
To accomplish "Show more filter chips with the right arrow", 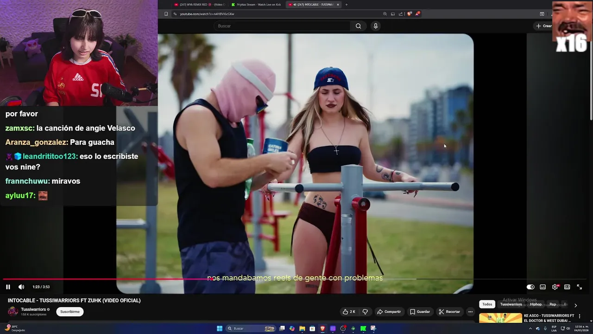I will [x=575, y=305].
